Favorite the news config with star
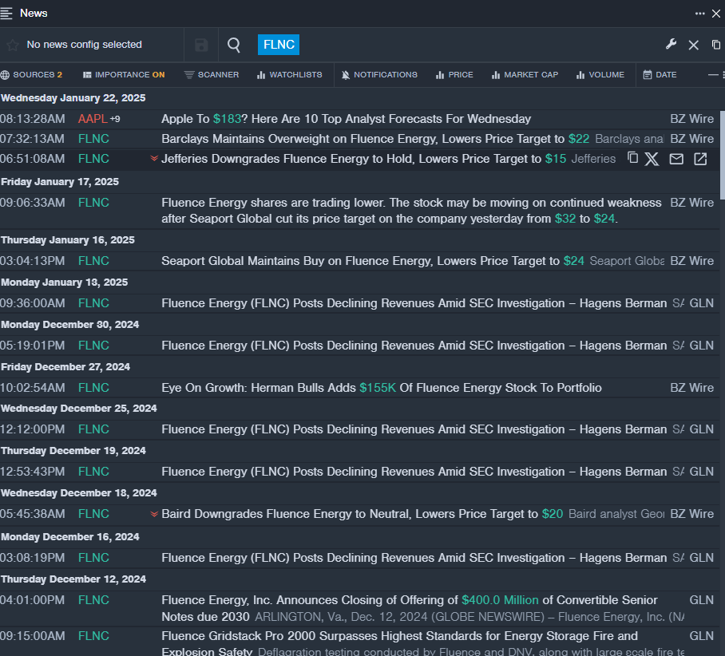725x656 pixels. click(12, 45)
